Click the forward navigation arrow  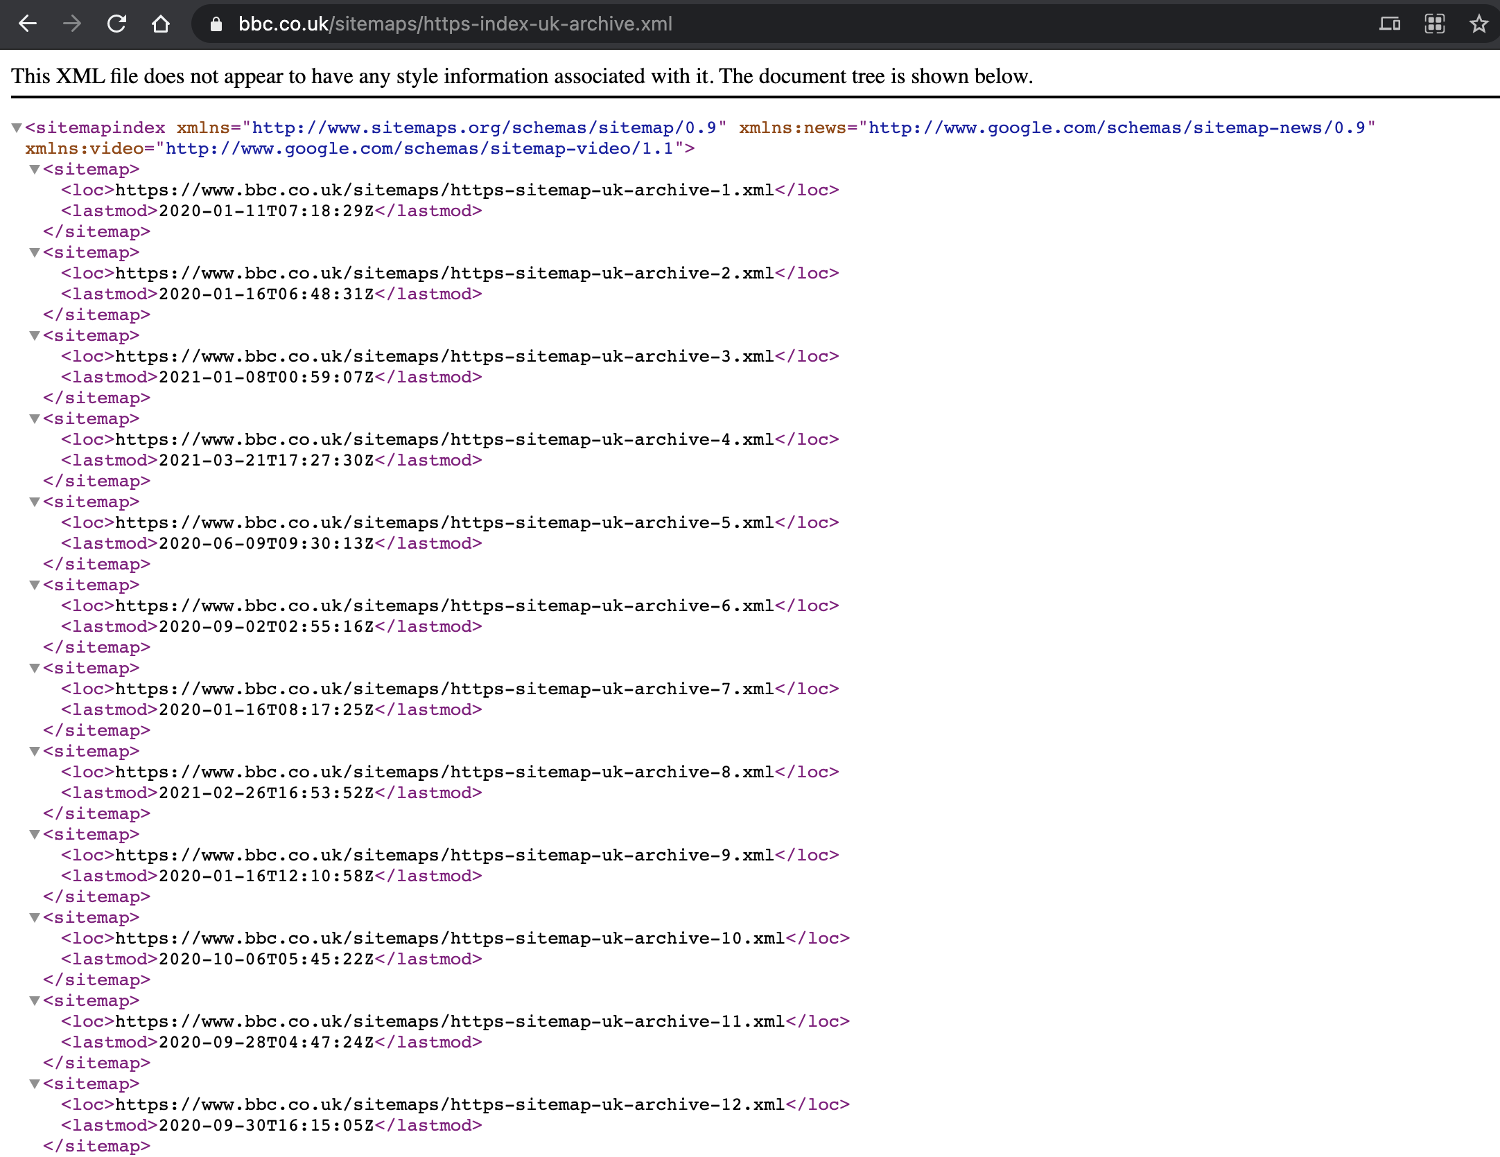(71, 24)
